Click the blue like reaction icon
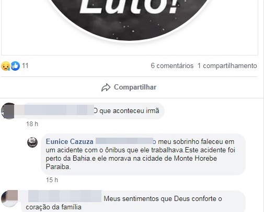Viewport: 264px width, 212px height. tap(15, 66)
